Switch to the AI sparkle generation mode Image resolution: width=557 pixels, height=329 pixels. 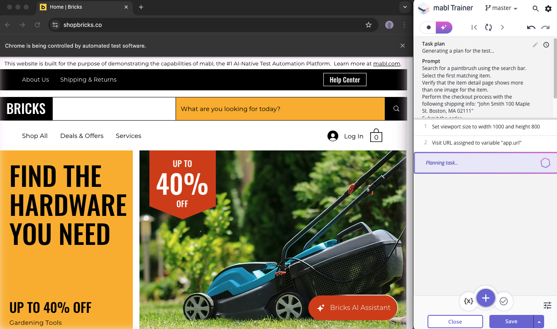point(444,27)
